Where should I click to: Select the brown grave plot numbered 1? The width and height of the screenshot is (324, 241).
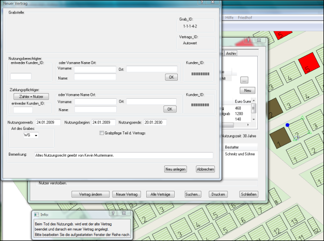tap(281, 138)
